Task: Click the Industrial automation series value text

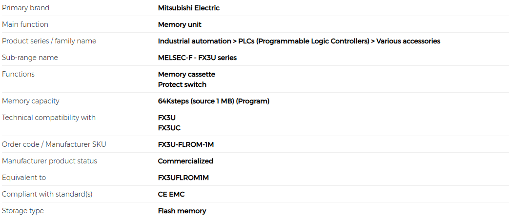Action: point(299,41)
